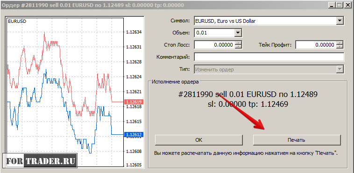Open the Символ dropdown arrow

[340, 21]
